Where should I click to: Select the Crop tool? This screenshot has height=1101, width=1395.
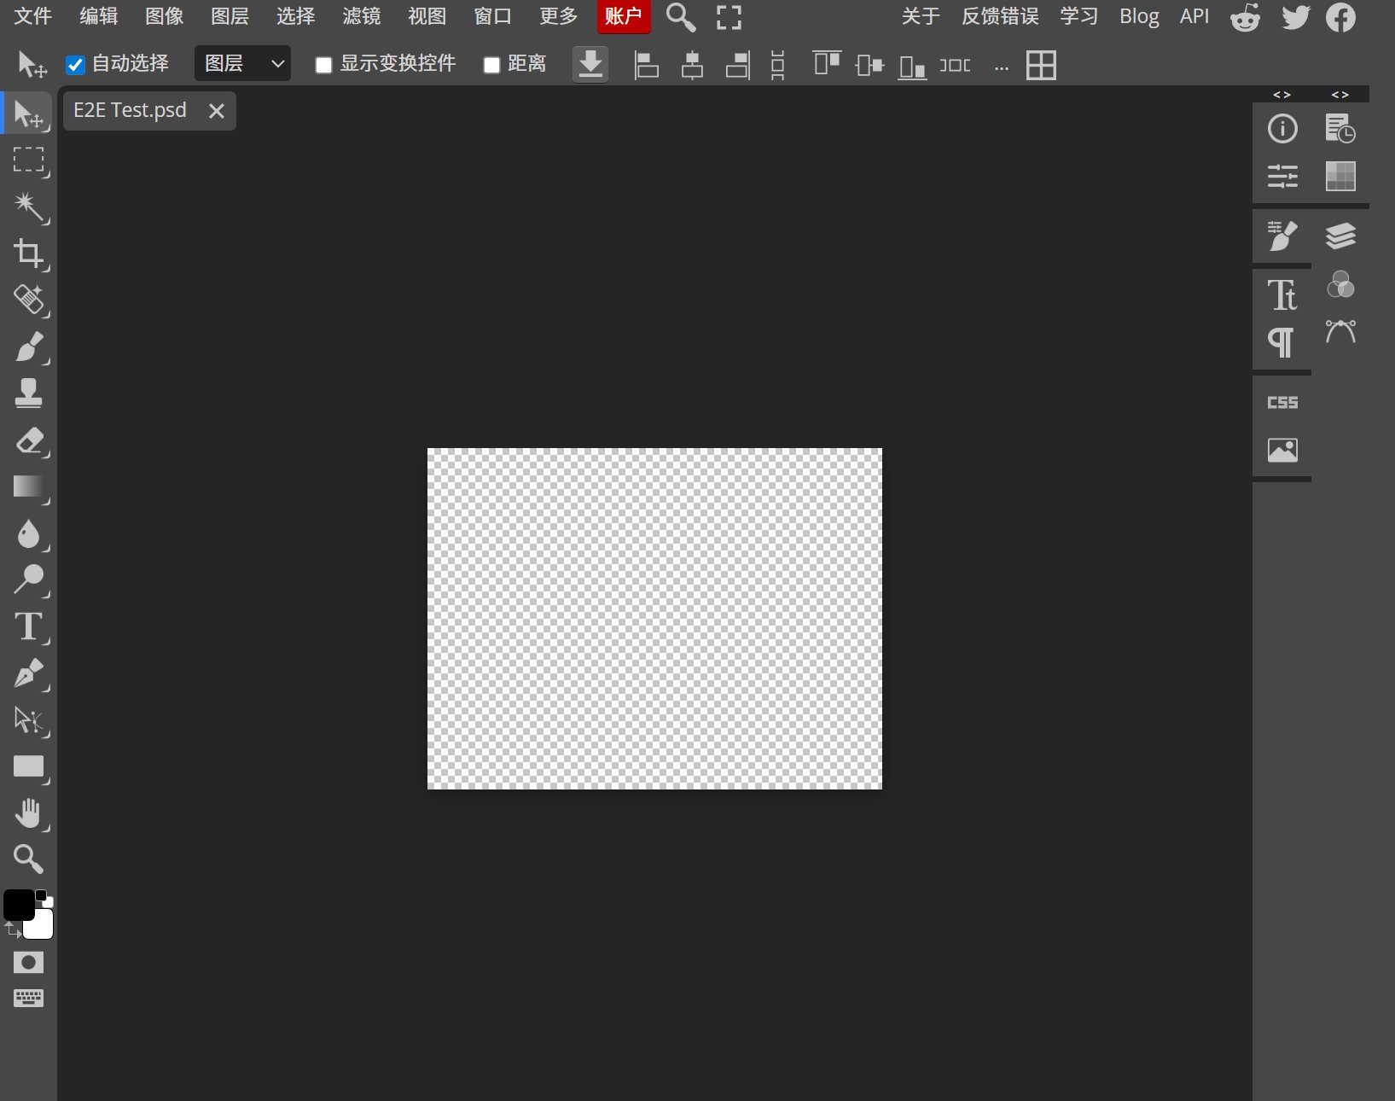[x=30, y=253]
